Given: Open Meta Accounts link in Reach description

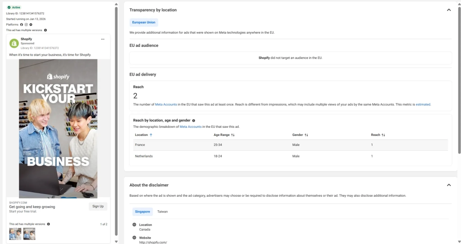Looking at the screenshot, I should 166,104.
